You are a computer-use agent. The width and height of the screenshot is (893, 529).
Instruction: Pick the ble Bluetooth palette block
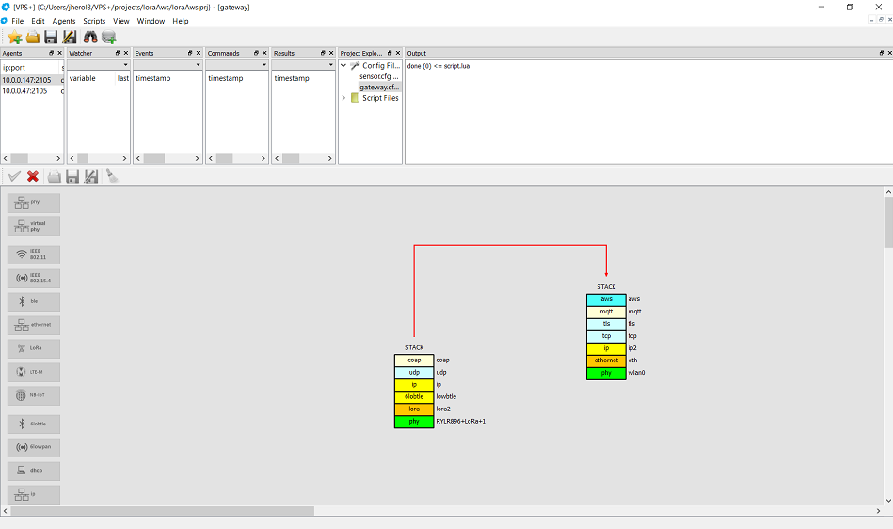coord(34,301)
